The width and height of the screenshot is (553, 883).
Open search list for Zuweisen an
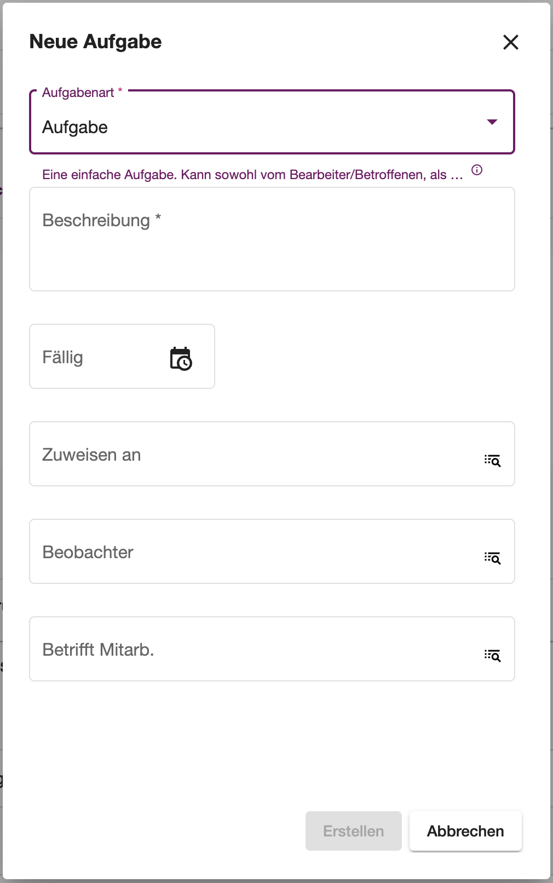click(492, 460)
